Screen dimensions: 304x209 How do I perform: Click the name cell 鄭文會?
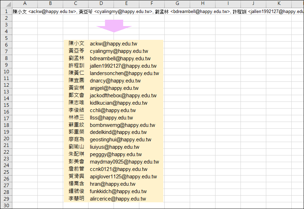click(77, 95)
